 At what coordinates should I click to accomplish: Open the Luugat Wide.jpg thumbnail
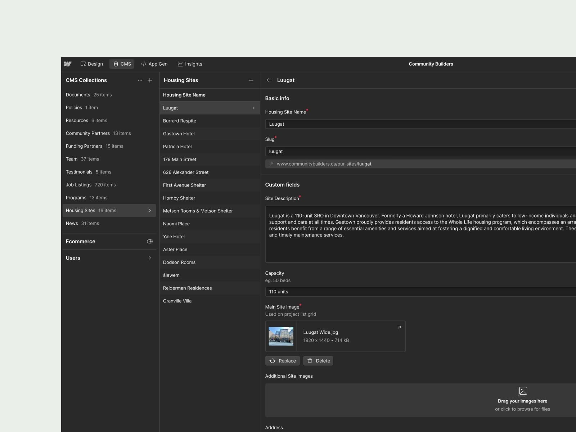(281, 336)
